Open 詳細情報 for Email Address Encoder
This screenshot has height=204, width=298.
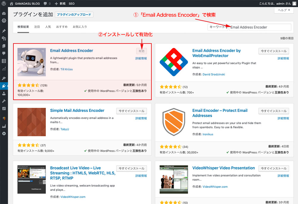[141, 58]
